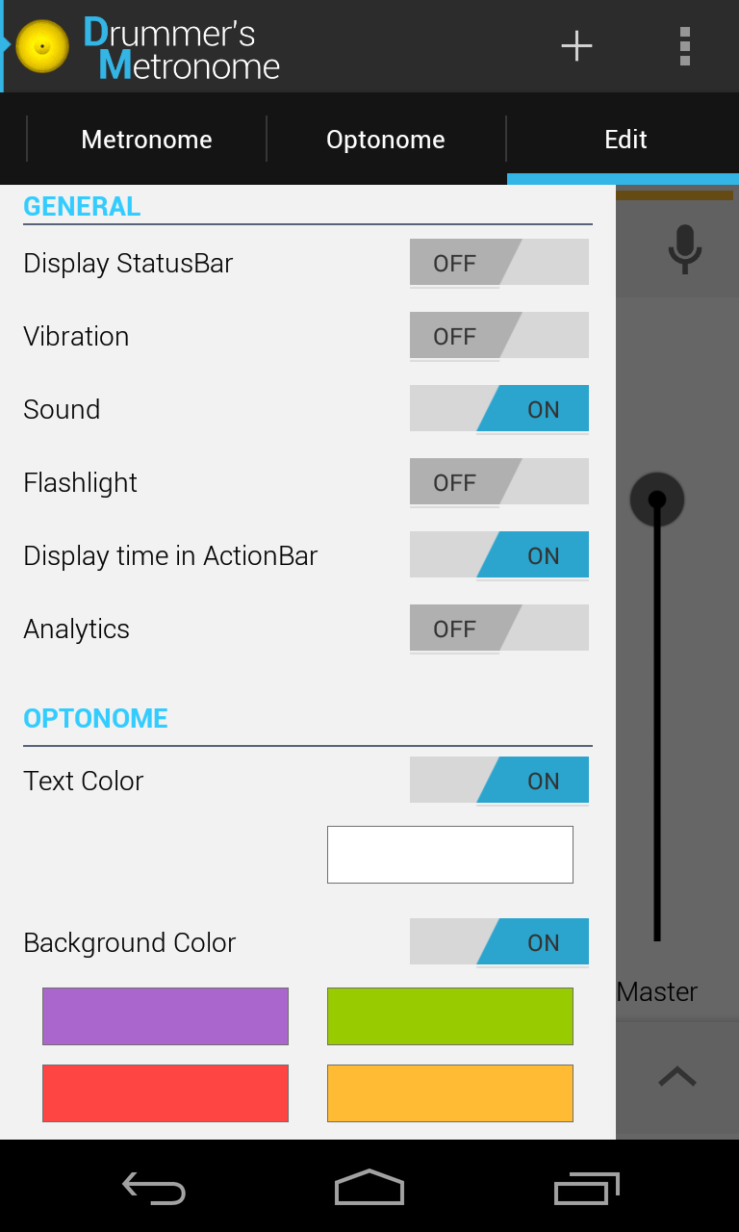This screenshot has width=739, height=1232.
Task: Tap the yellow drum app logo icon
Action: tap(42, 46)
